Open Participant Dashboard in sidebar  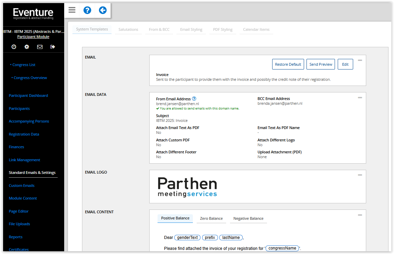[28, 96]
